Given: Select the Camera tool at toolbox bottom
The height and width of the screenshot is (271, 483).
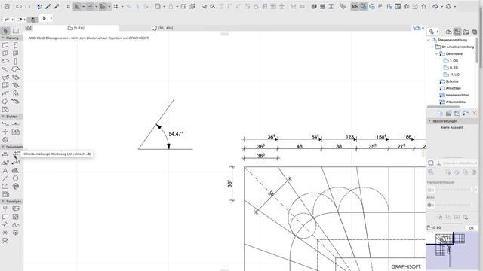Looking at the screenshot, I should (5, 241).
